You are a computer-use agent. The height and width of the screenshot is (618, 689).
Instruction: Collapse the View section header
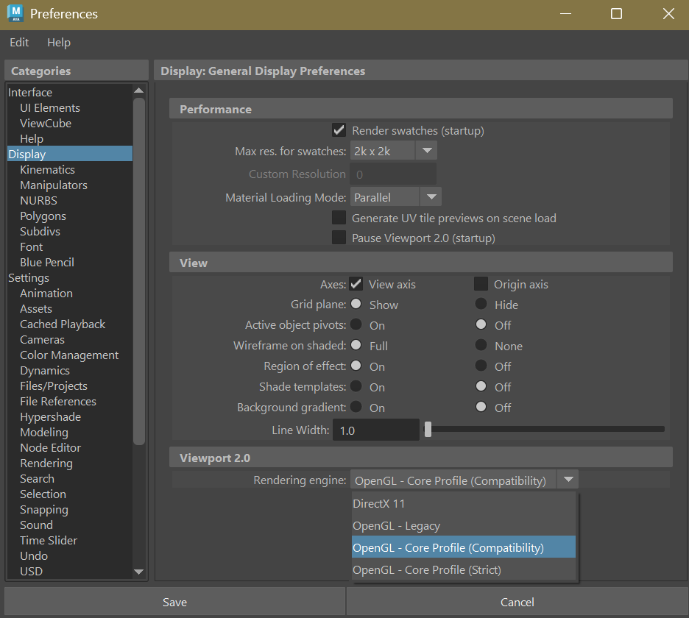pyautogui.click(x=420, y=263)
